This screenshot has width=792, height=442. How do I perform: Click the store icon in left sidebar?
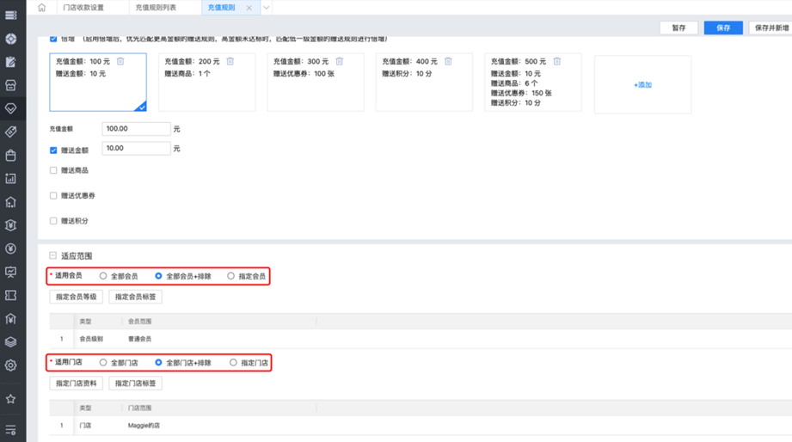point(10,86)
